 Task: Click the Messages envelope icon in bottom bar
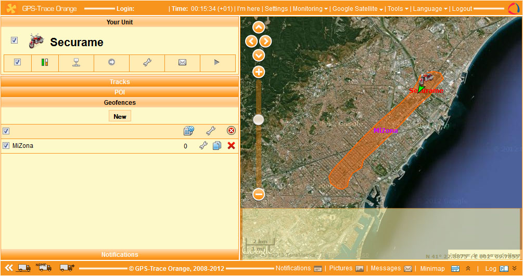[x=408, y=269]
